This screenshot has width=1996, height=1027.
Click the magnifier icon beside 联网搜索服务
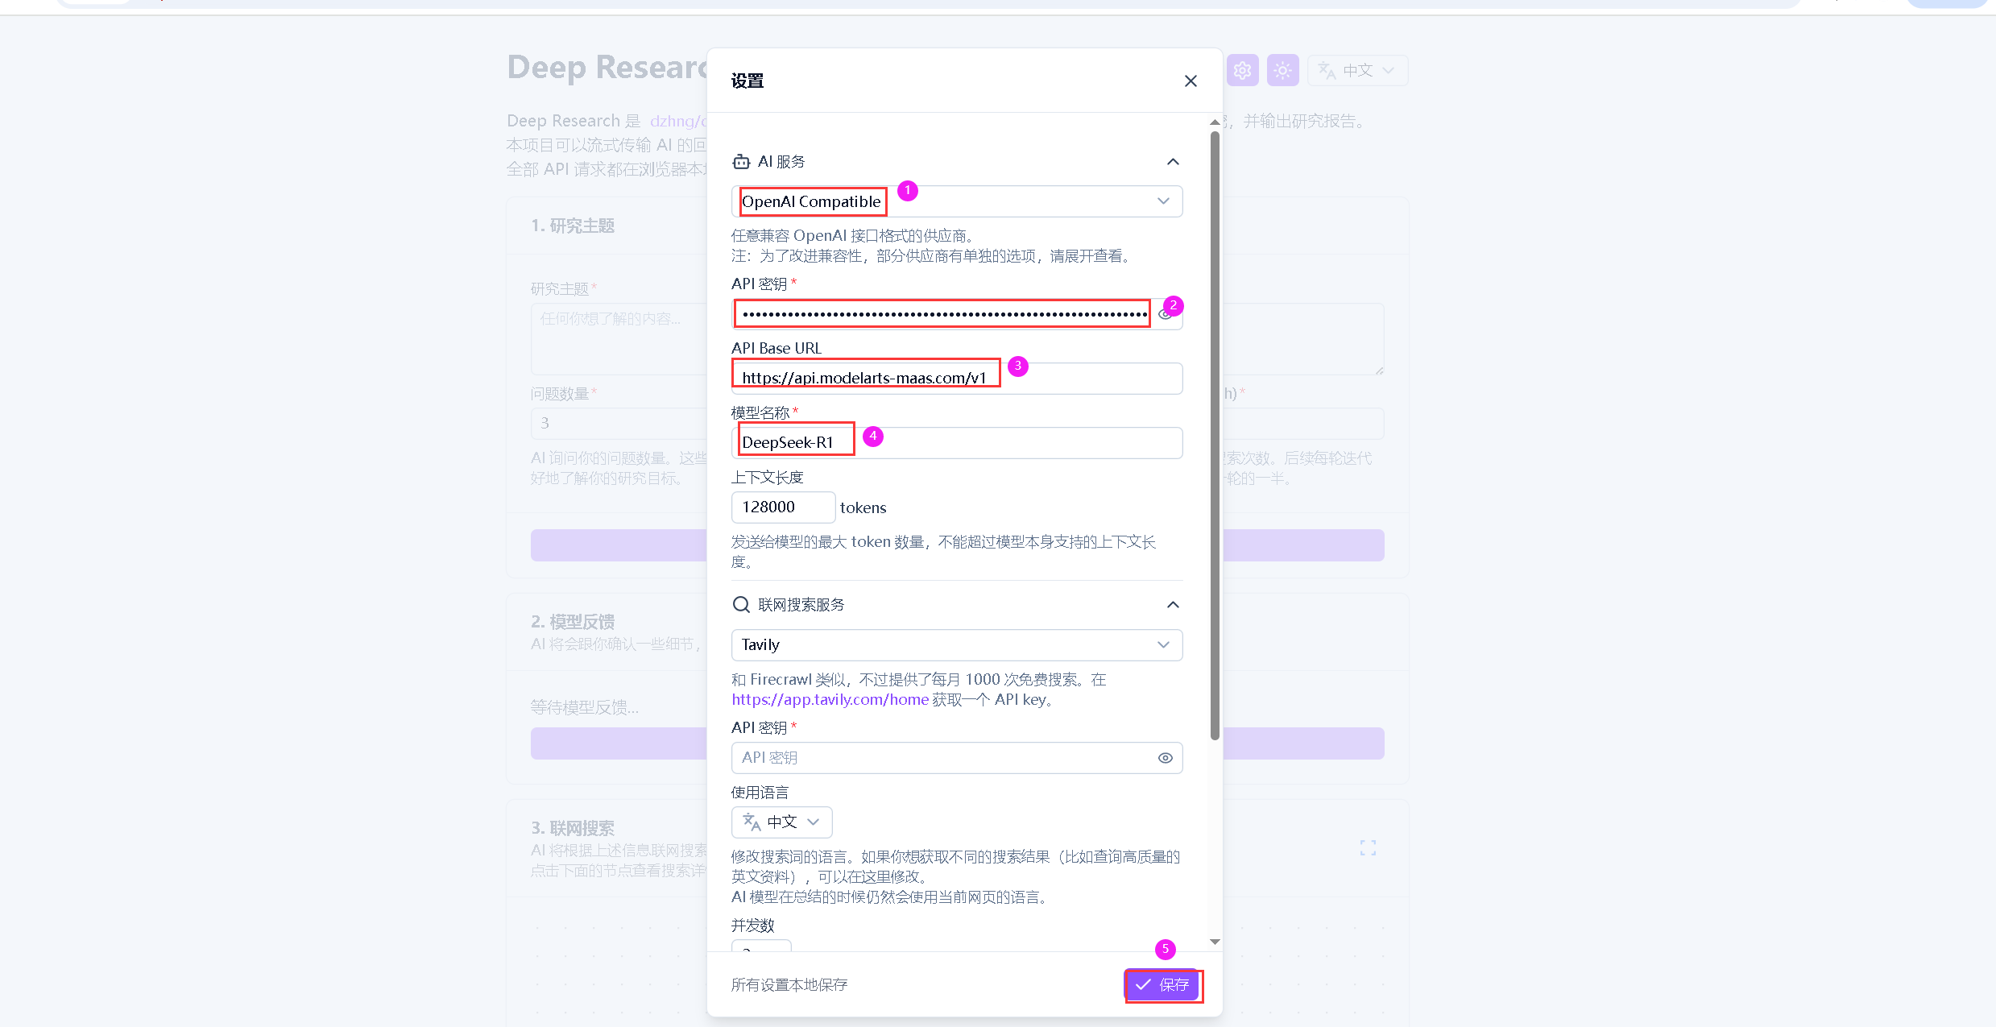click(741, 605)
